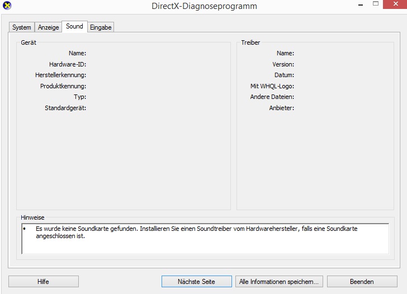Click the Version label in Treiber
Screen dimensions: 407x294
point(283,64)
